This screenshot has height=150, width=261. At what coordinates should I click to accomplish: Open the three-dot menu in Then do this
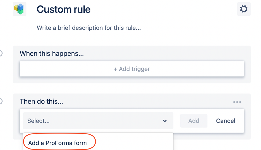coord(237,102)
